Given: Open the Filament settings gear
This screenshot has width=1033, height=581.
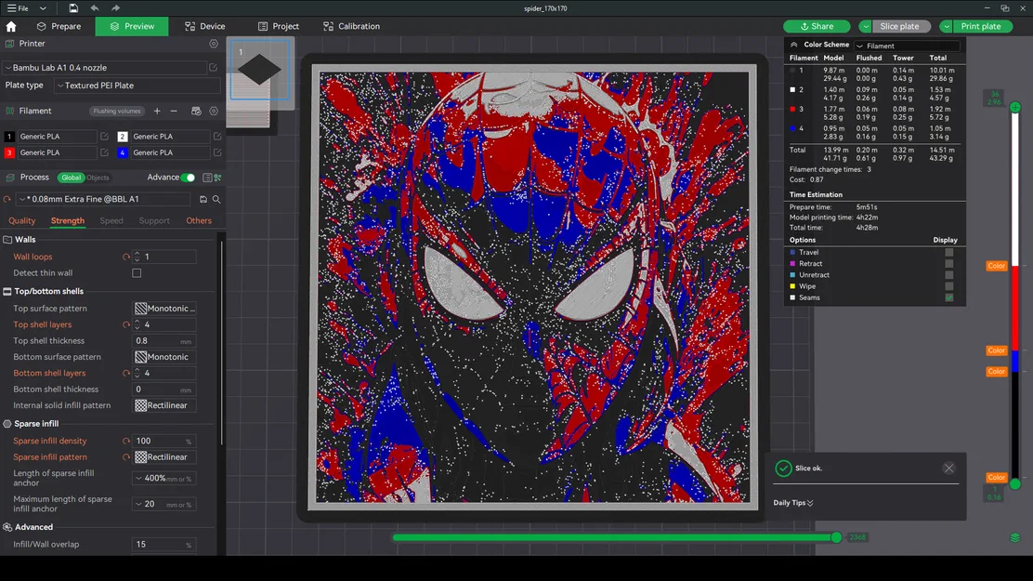Looking at the screenshot, I should click(x=213, y=111).
